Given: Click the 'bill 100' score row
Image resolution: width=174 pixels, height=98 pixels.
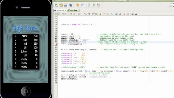Looking at the screenshot, I should coord(26,48).
